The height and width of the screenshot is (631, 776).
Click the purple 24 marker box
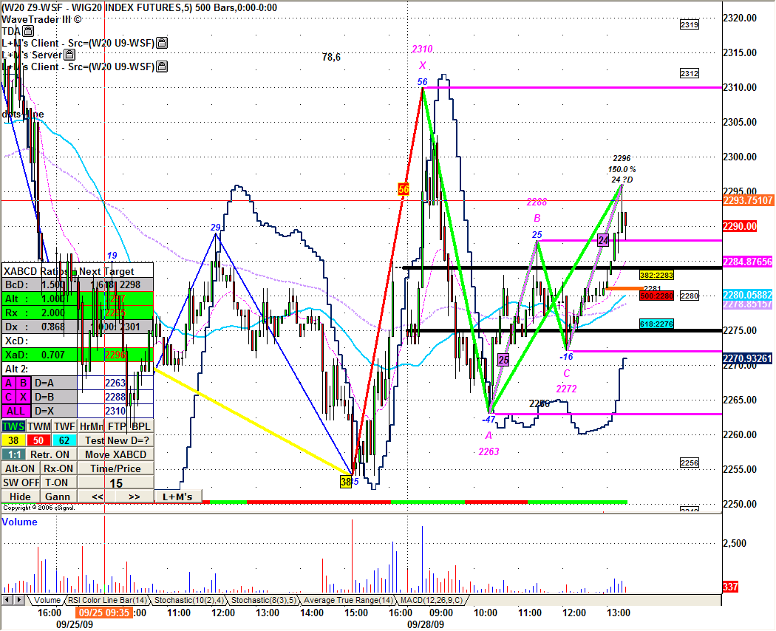tap(603, 240)
